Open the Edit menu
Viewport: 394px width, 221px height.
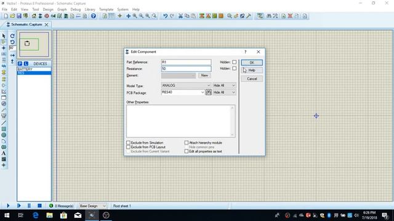click(x=14, y=10)
